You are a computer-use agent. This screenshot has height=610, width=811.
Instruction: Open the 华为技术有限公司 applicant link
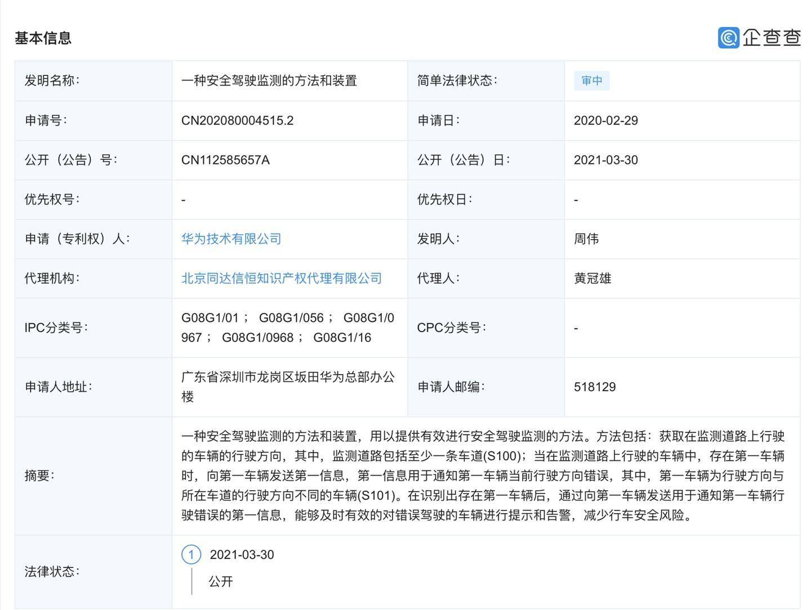point(231,239)
